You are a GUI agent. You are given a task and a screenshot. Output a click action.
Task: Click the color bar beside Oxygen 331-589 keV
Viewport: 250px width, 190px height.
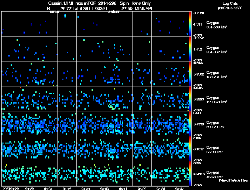point(190,24)
